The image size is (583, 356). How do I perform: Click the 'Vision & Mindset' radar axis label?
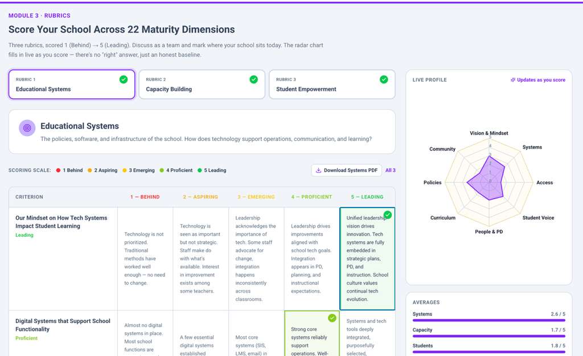point(489,133)
